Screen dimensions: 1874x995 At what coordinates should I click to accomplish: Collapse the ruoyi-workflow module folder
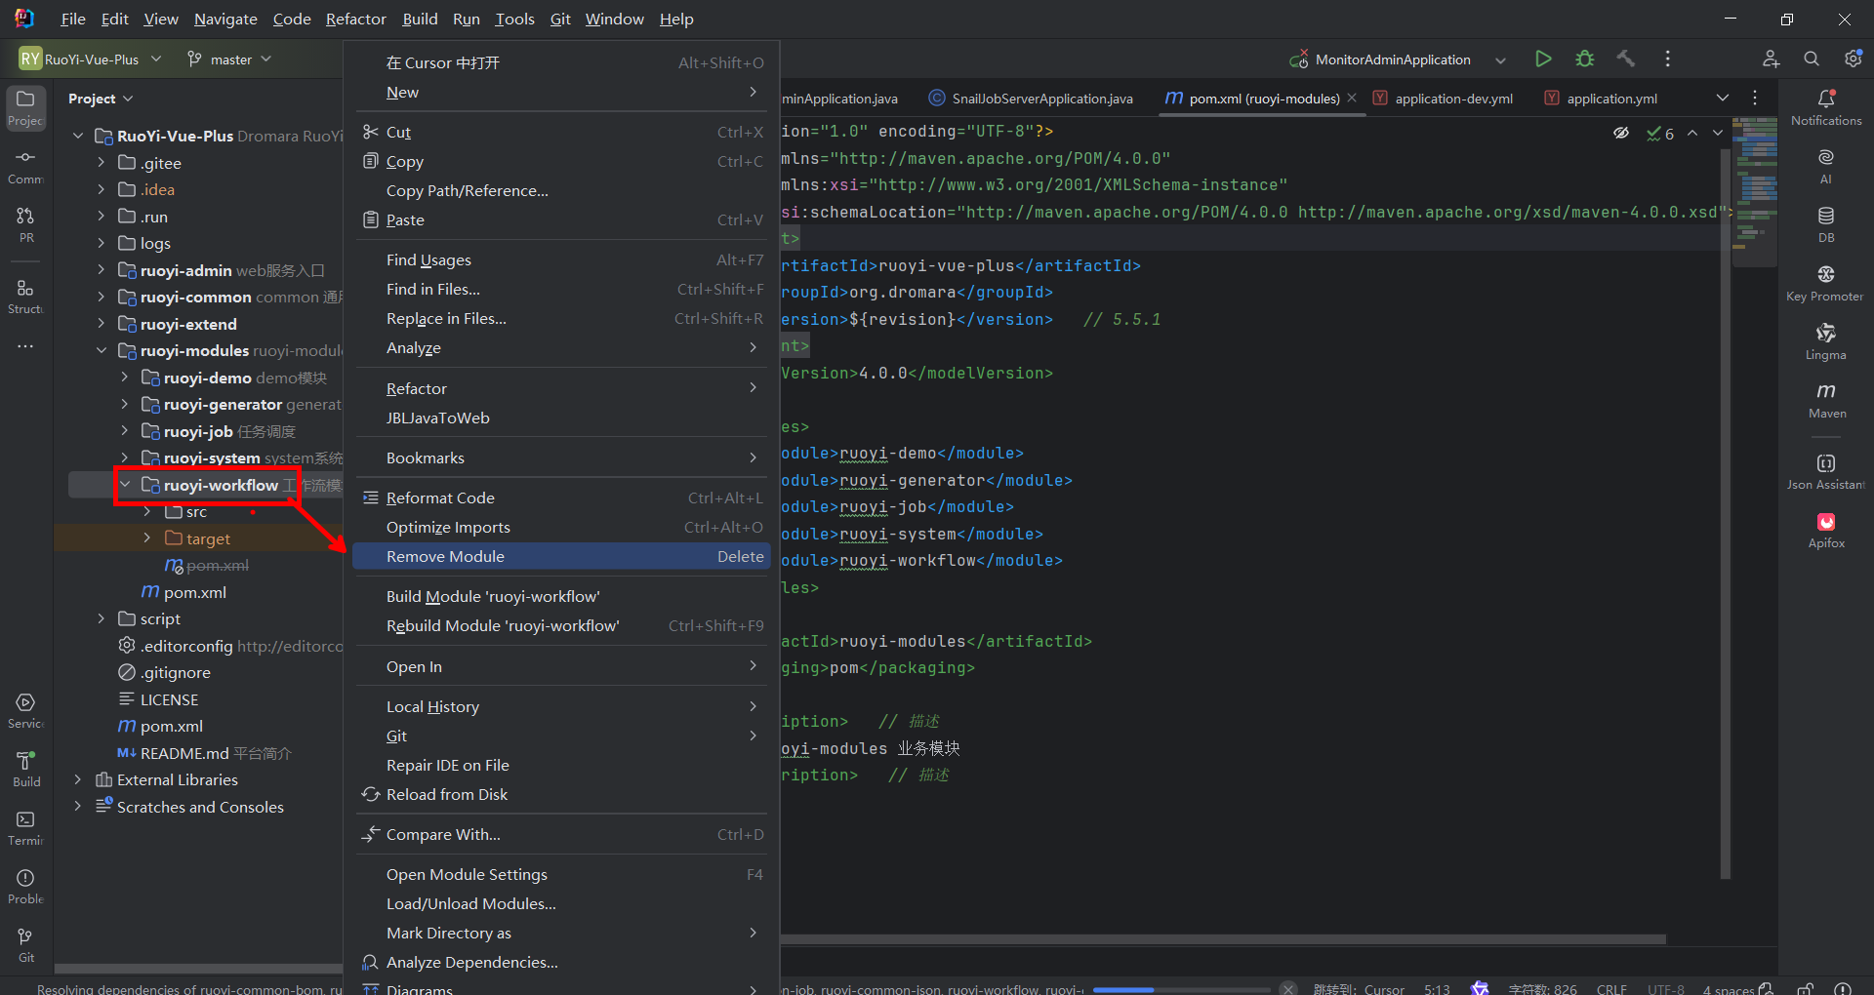point(125,485)
